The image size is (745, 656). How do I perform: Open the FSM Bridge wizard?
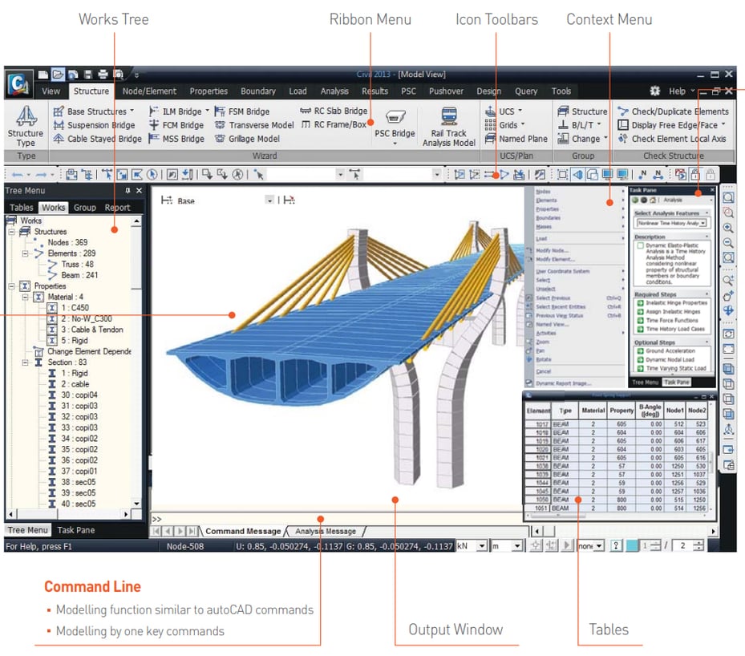[x=242, y=111]
